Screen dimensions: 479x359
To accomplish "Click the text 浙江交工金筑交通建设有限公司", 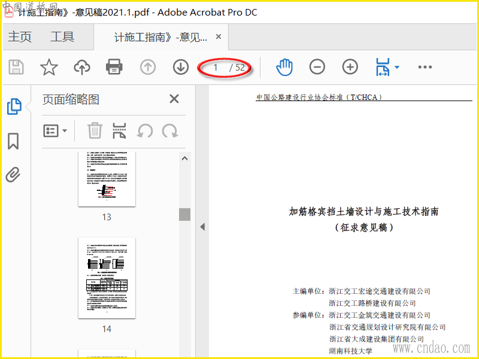I will click(380, 315).
